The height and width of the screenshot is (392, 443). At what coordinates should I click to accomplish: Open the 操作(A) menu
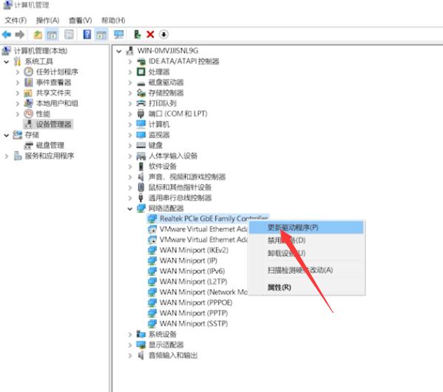[x=47, y=21]
